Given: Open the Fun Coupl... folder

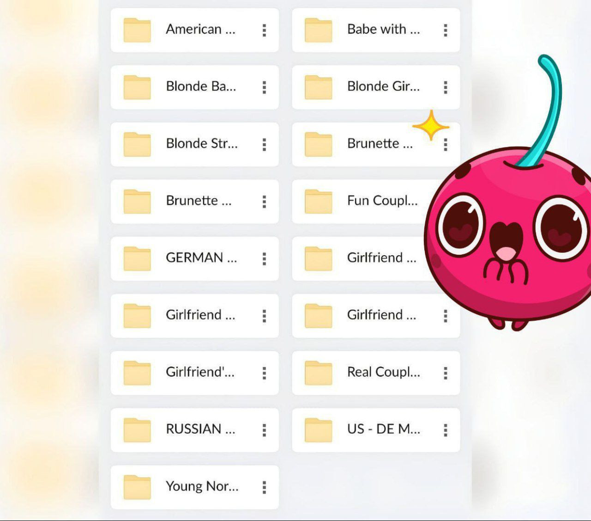Looking at the screenshot, I should pyautogui.click(x=382, y=201).
